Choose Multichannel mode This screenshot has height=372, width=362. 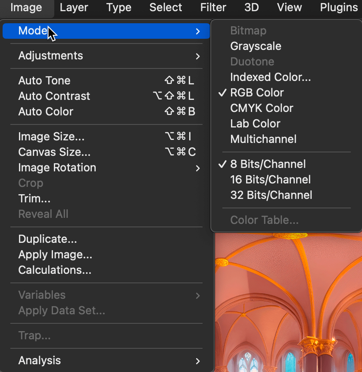tap(263, 139)
